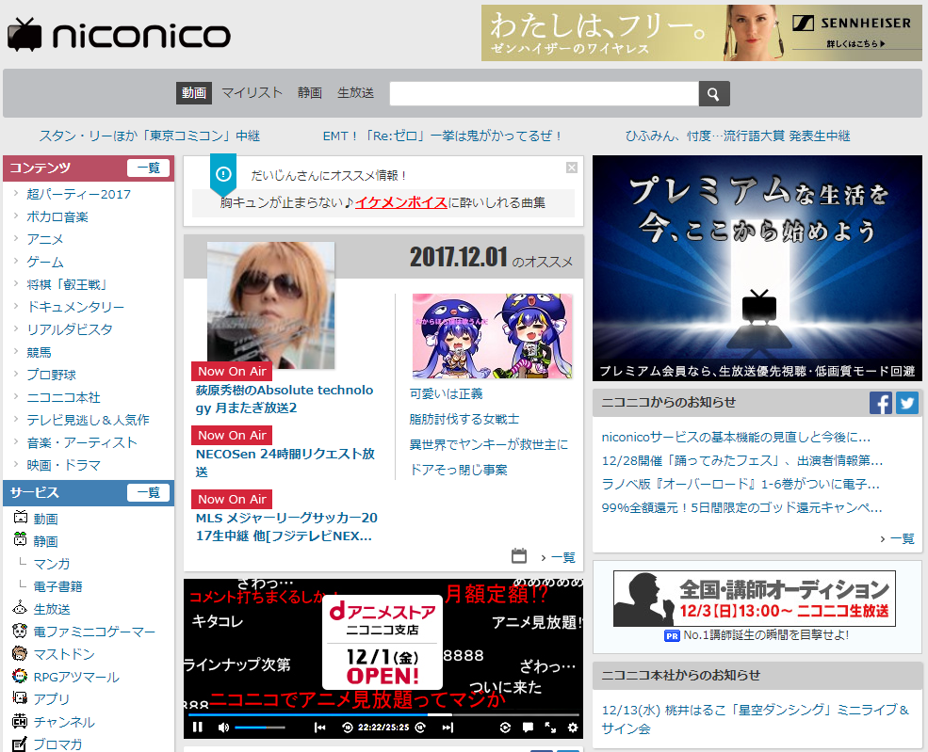Open コンテンツ 一覧 button

[149, 168]
